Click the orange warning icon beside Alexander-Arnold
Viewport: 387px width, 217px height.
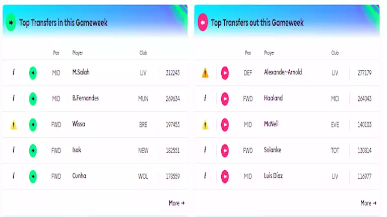click(x=205, y=73)
